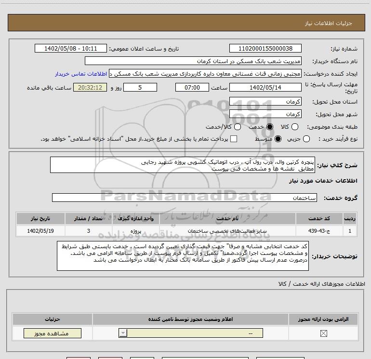Open the اعلام وضعیت مجوز dropdown
The width and height of the screenshot is (371, 359).
click(191, 333)
